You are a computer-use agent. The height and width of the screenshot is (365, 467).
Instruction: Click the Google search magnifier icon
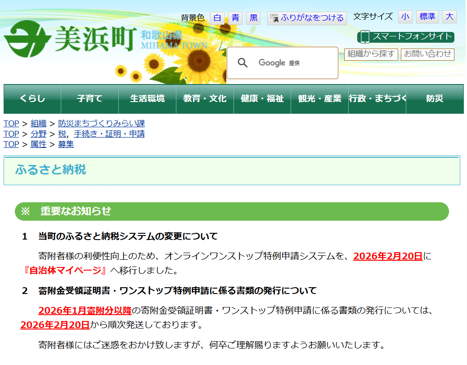(x=243, y=62)
